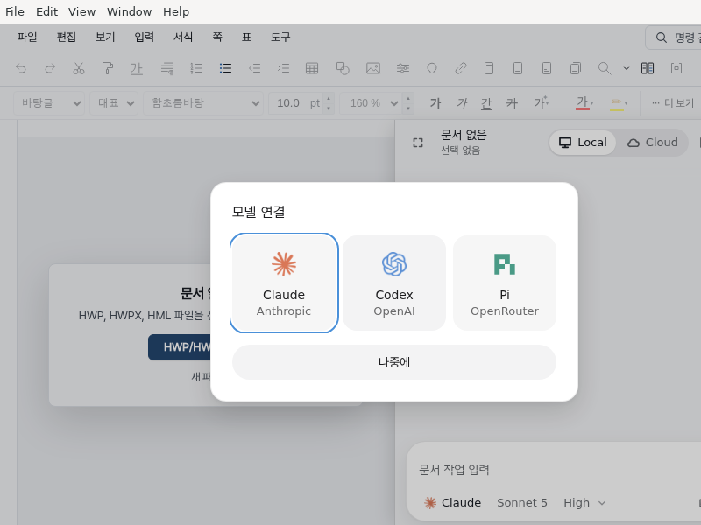The image size is (701, 525).
Task: Click the header page icon
Action: coord(489,68)
